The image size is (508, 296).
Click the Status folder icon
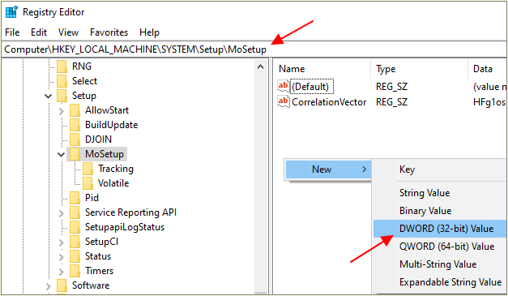pyautogui.click(x=75, y=256)
